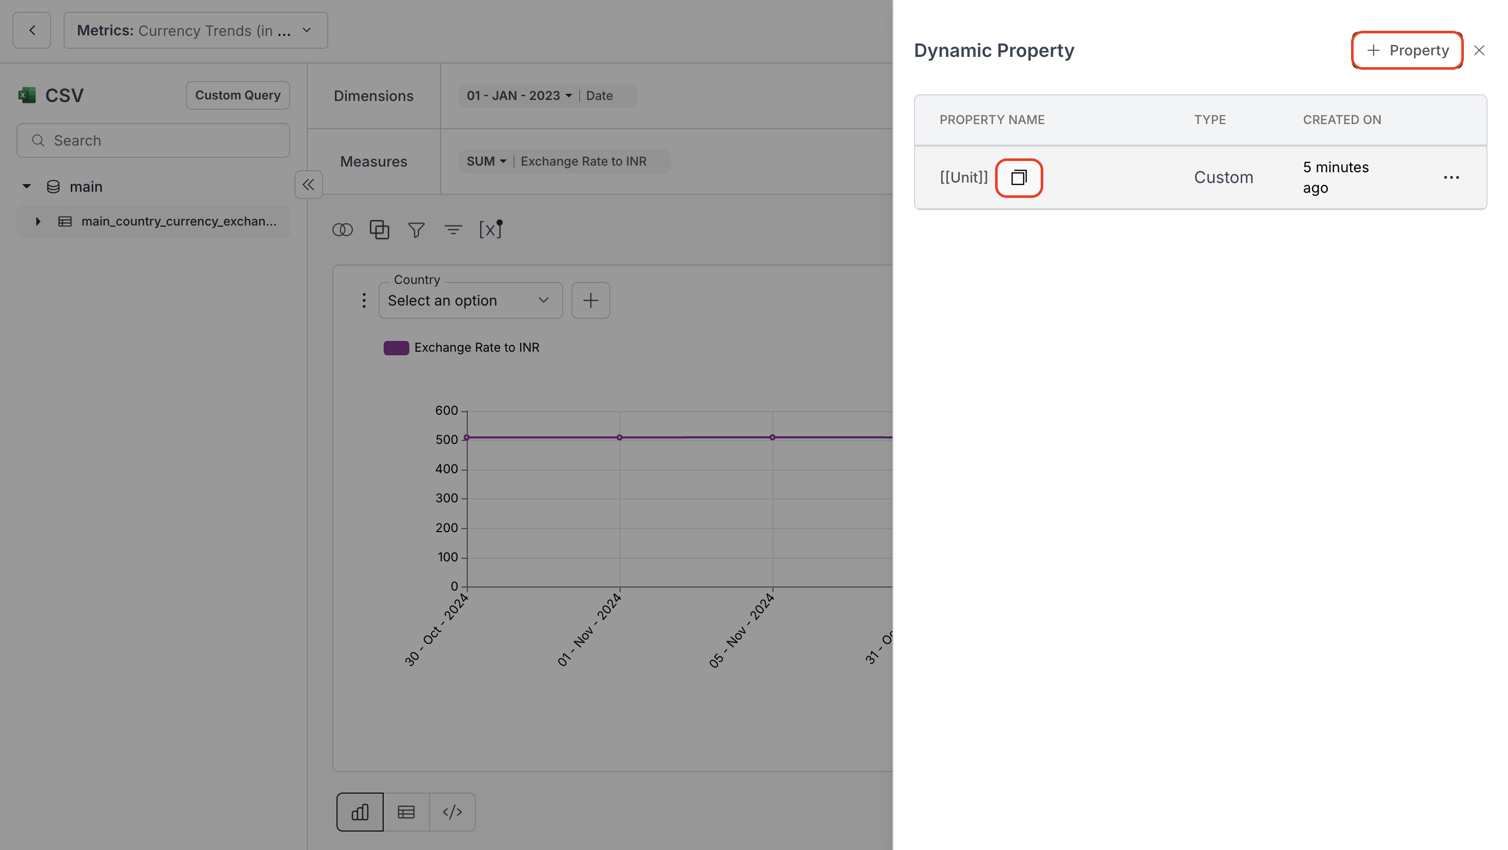Click the overlapping-circles compare icon
Screen dimensions: 1508x850
tap(343, 229)
